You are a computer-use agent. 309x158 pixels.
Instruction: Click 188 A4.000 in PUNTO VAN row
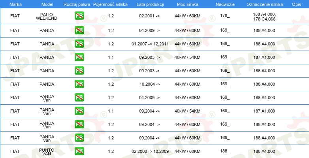tap(264, 151)
